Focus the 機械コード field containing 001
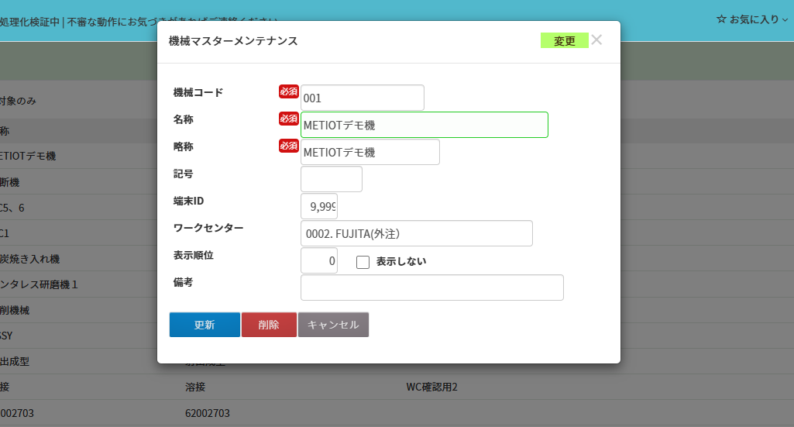This screenshot has width=794, height=427. (x=362, y=98)
